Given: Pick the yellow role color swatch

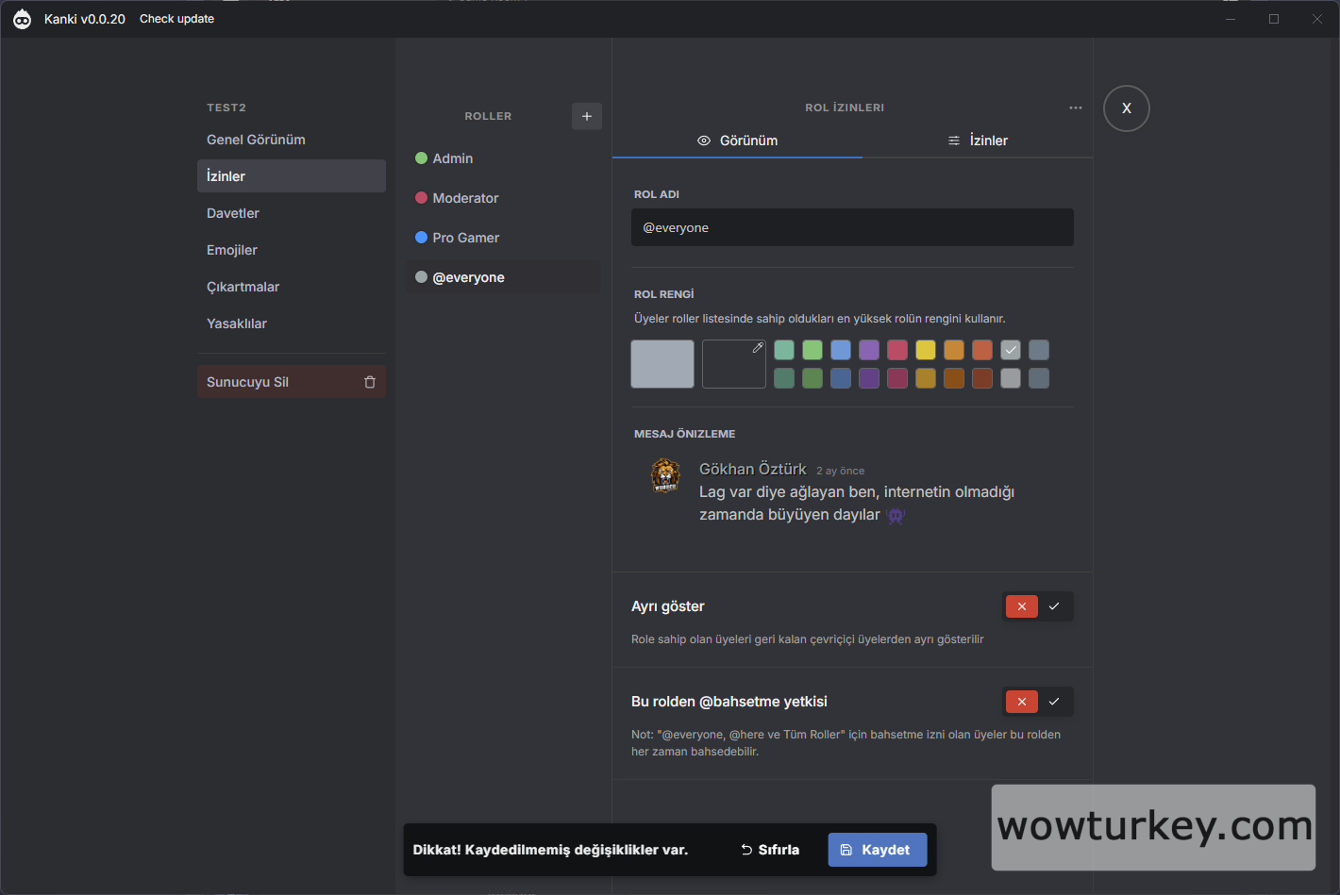Looking at the screenshot, I should click(926, 350).
